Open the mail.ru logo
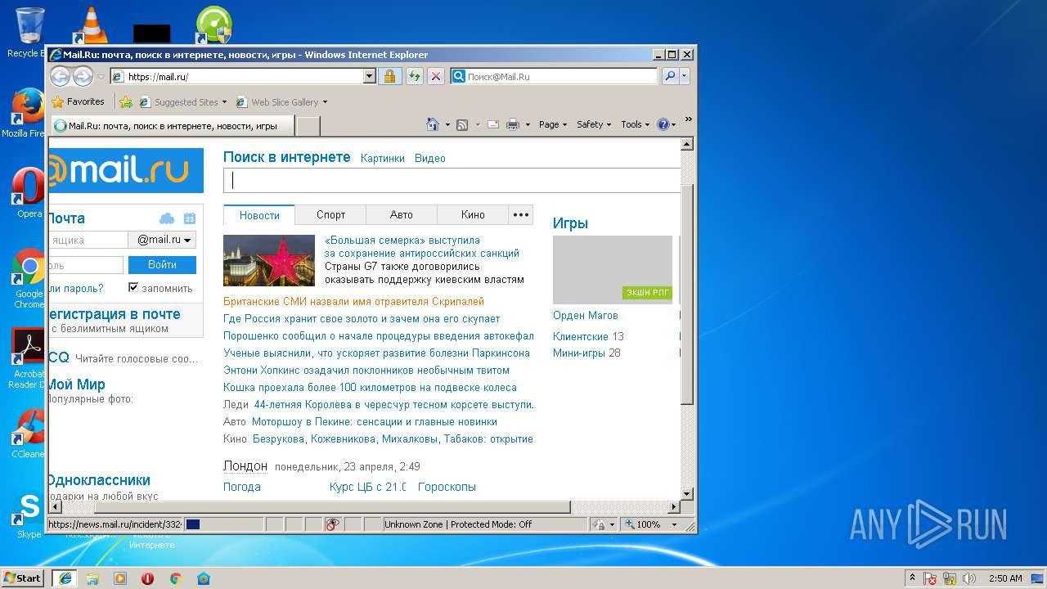Image resolution: width=1047 pixels, height=589 pixels. (x=126, y=170)
